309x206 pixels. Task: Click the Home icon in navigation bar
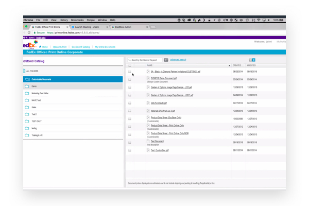[x=40, y=47]
